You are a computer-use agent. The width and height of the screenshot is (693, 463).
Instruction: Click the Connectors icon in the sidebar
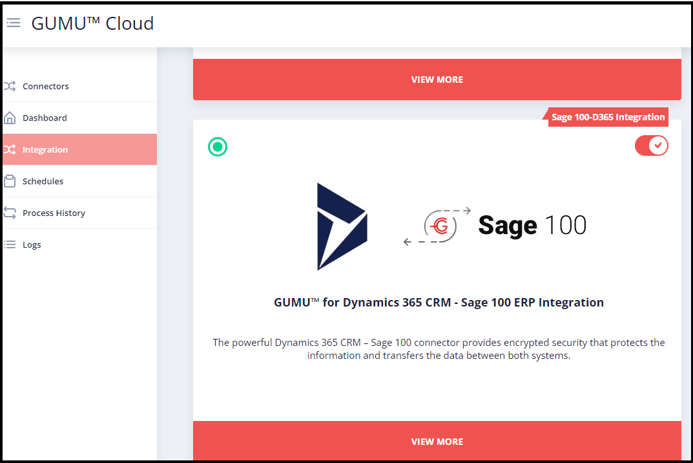(x=10, y=85)
